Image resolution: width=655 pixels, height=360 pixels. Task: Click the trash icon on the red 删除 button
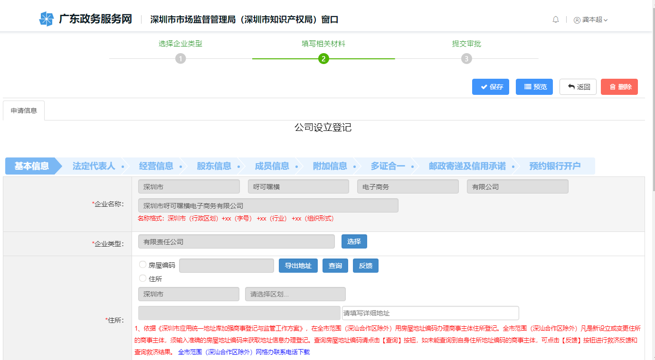[613, 87]
